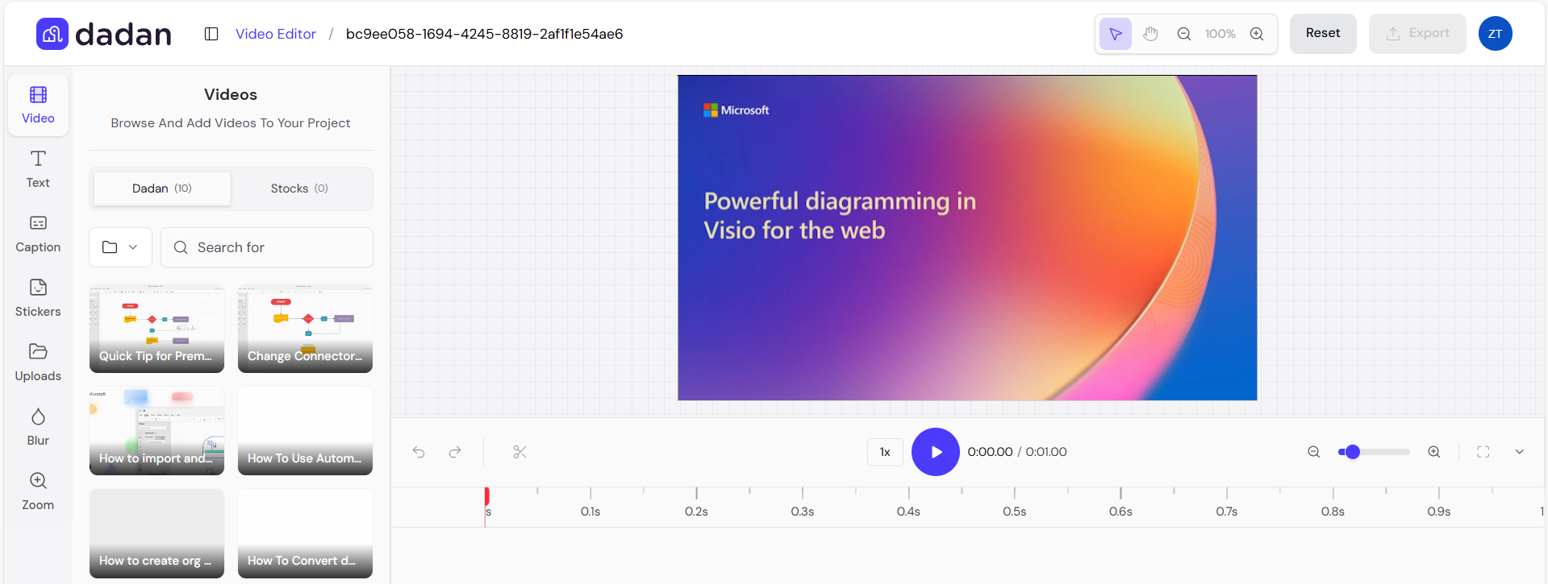This screenshot has width=1548, height=584.
Task: Open the Stickers panel
Action: pos(38,297)
